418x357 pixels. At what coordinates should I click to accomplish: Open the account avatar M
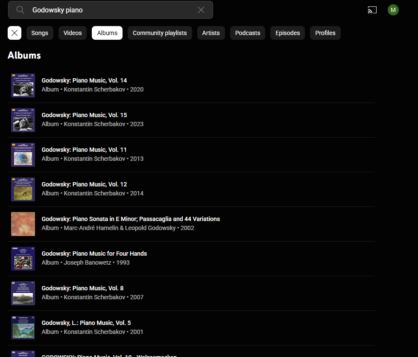click(393, 10)
